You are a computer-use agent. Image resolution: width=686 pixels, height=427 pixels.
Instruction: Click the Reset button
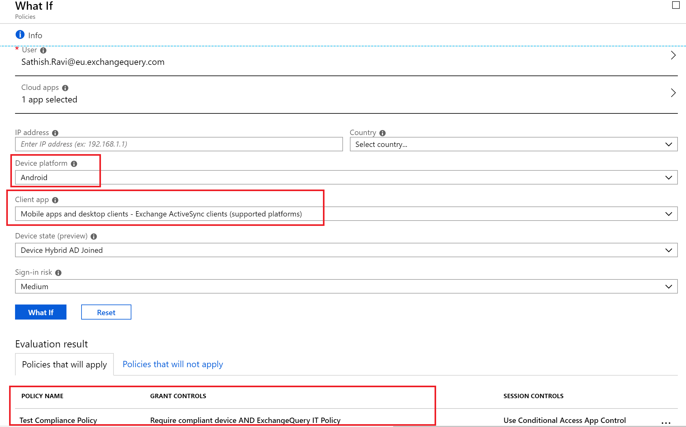pos(106,312)
